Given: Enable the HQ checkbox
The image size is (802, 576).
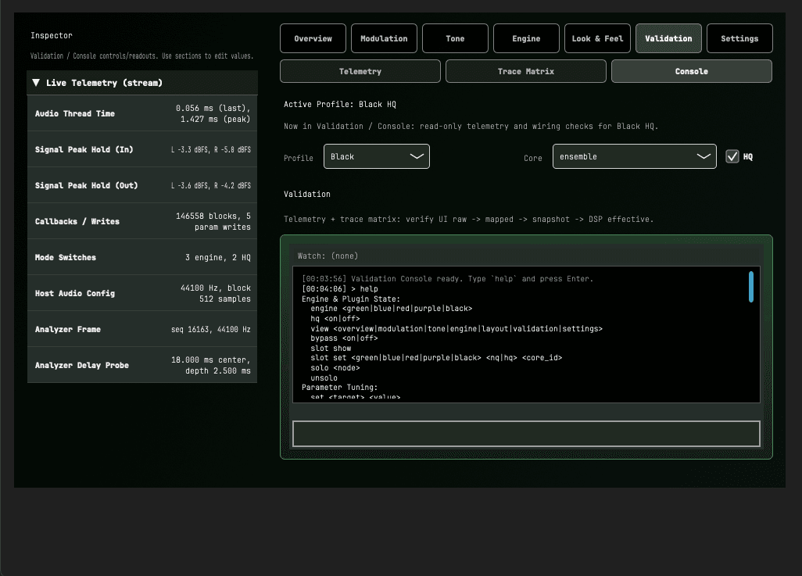Looking at the screenshot, I should click(x=732, y=156).
